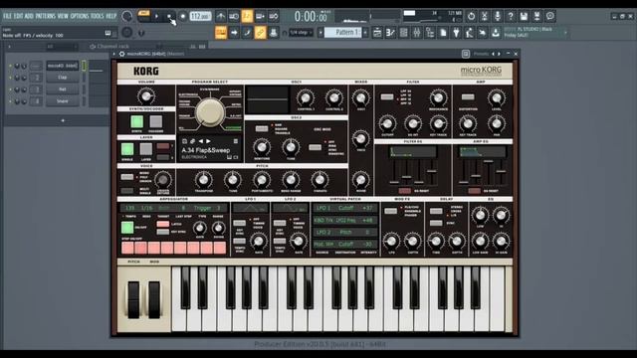Click the project info download icon
Viewport: 637px width, 358px height.
coord(496,33)
